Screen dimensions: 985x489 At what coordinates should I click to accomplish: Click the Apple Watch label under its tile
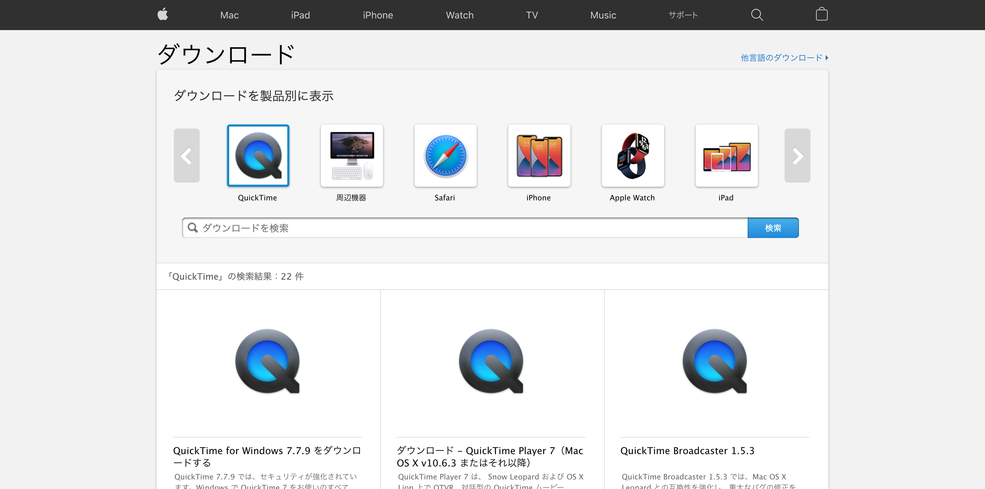632,198
